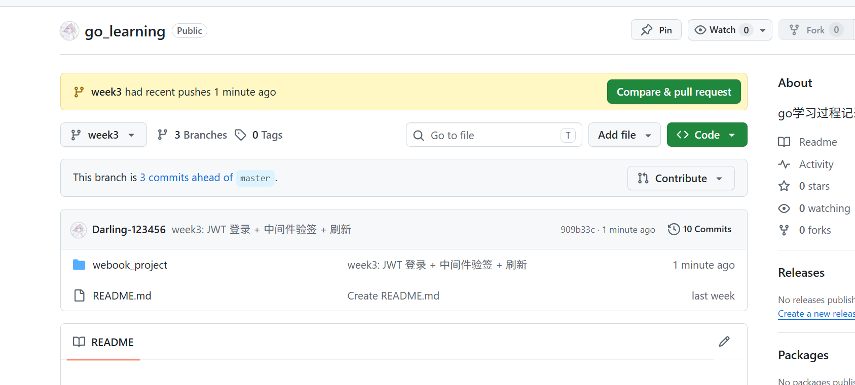
Task: Open the Releases heading link
Action: pos(801,273)
